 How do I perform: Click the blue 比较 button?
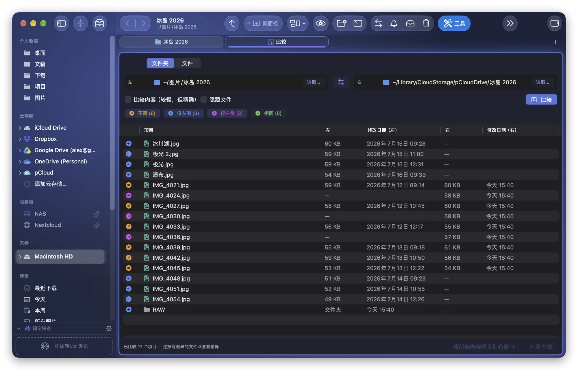[x=541, y=100]
